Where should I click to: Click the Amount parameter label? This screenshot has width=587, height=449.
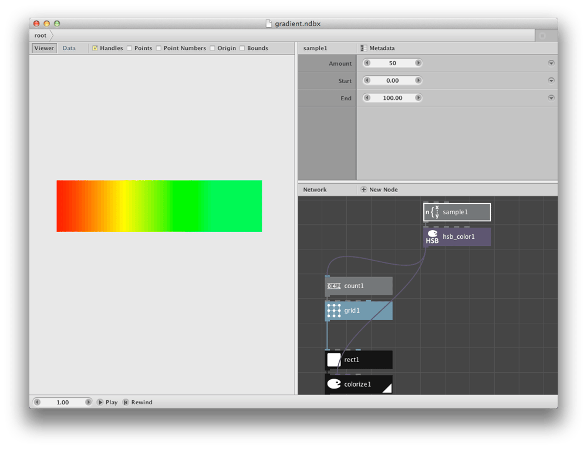340,63
